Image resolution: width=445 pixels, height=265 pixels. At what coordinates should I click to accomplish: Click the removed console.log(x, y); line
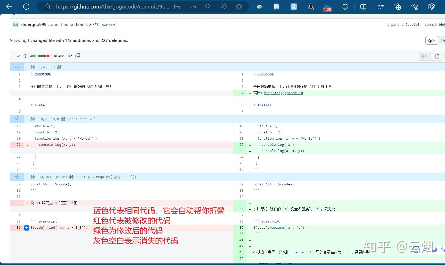[57, 145]
